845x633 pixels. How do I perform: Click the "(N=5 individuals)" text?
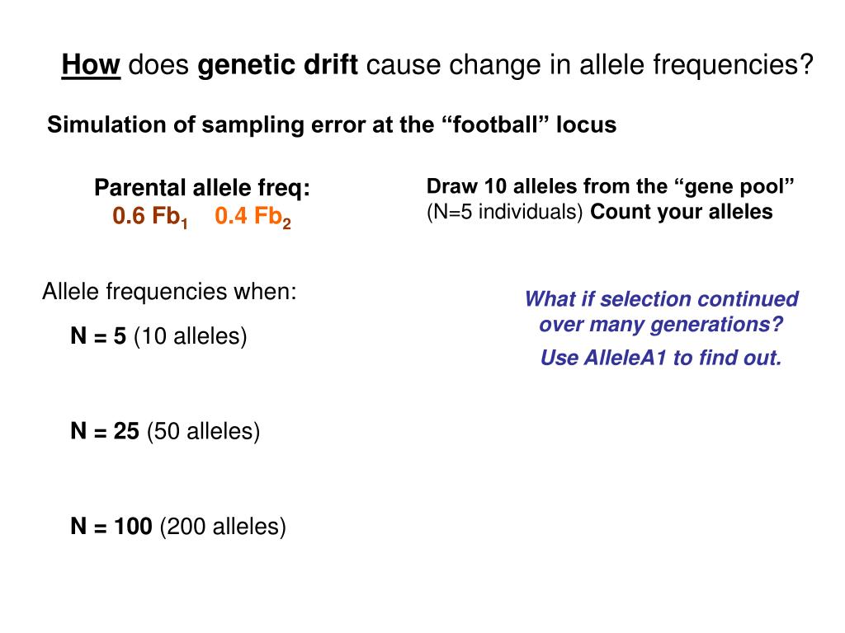[x=504, y=212]
